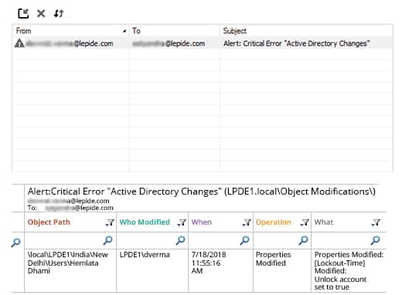The width and height of the screenshot is (402, 295).
Task: Click the What column filter funnel
Action: (x=376, y=222)
